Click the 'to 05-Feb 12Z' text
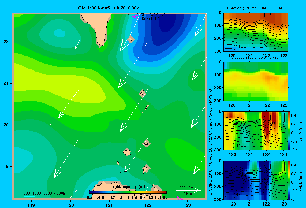This screenshot has width=306, height=208. coord(149,19)
